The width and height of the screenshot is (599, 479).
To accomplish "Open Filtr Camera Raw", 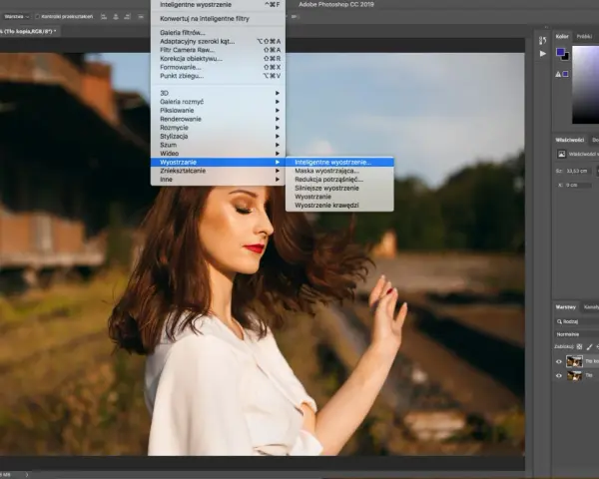I will pyautogui.click(x=218, y=50).
